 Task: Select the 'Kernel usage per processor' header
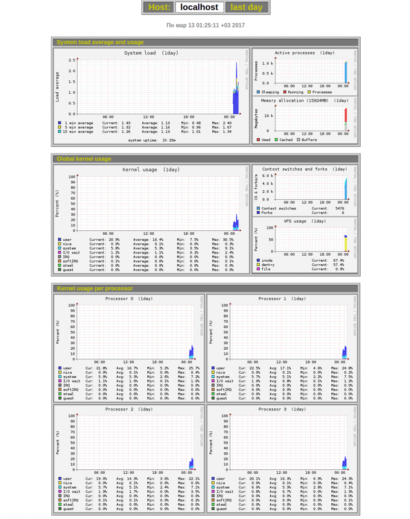(x=95, y=288)
